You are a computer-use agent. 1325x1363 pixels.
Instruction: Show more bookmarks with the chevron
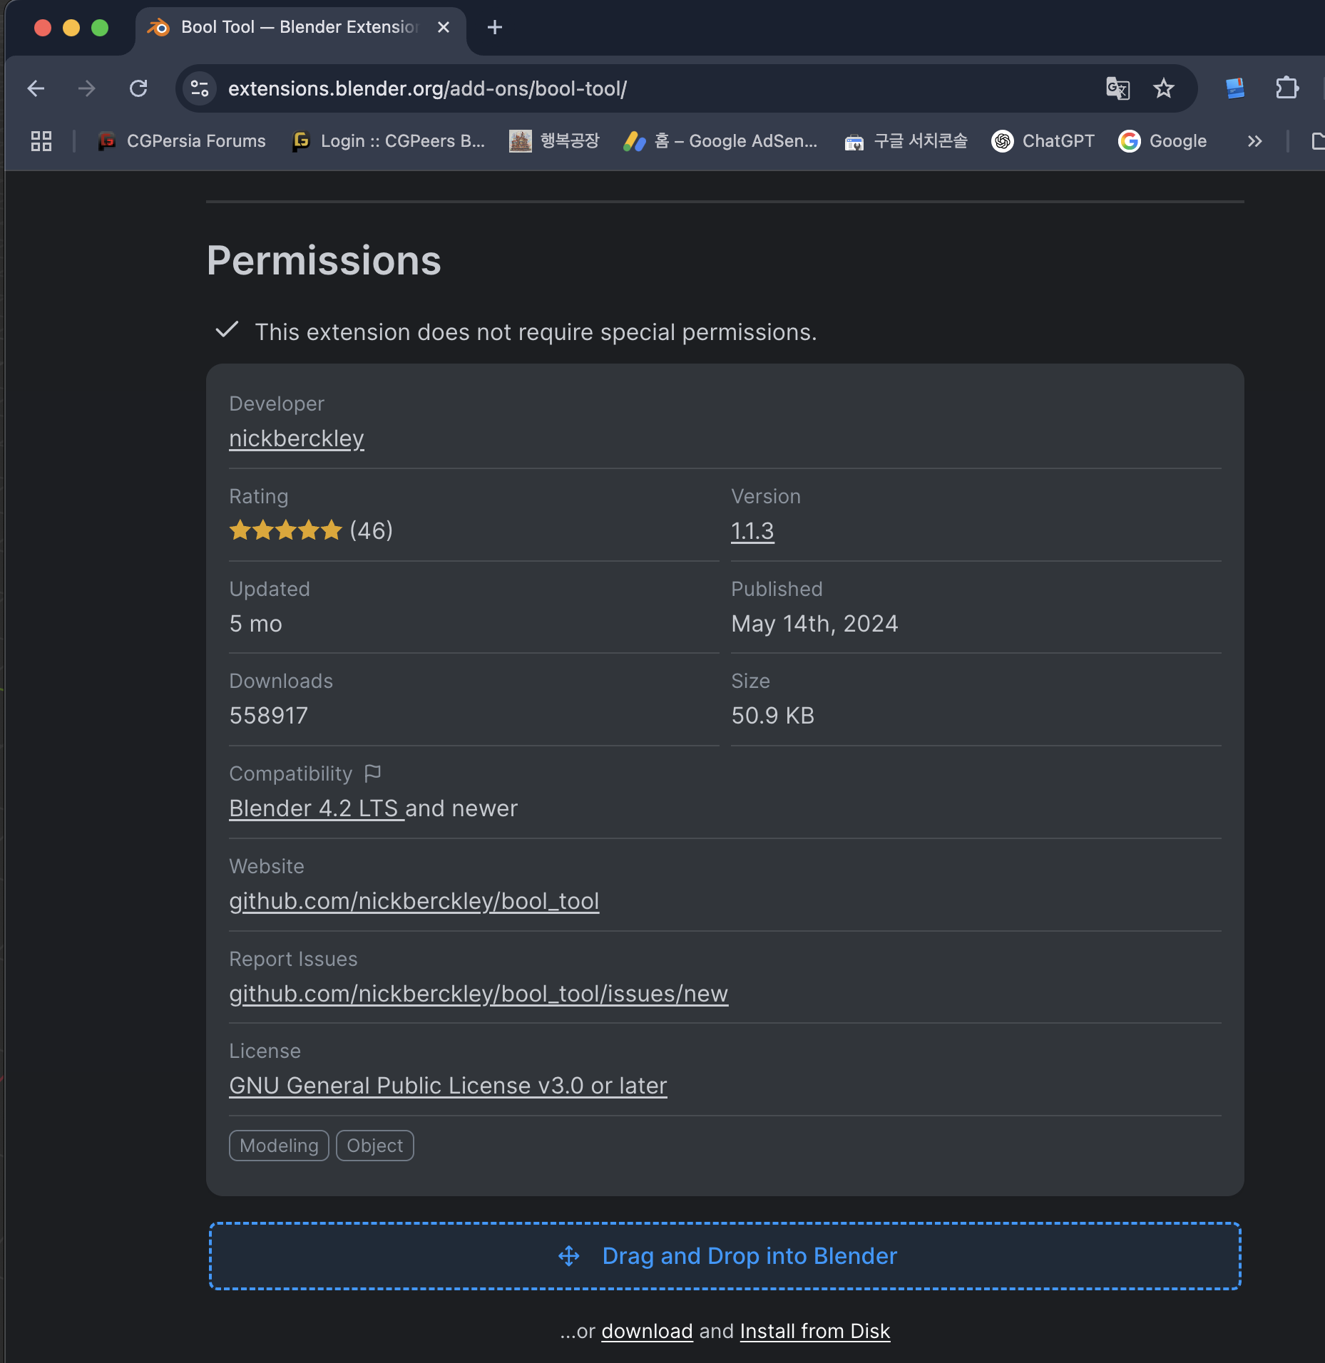pos(1255,141)
